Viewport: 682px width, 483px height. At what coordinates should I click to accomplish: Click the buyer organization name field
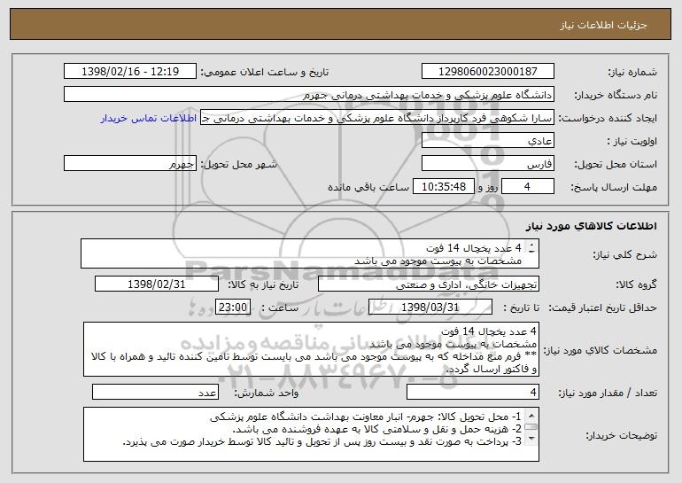tap(309, 95)
